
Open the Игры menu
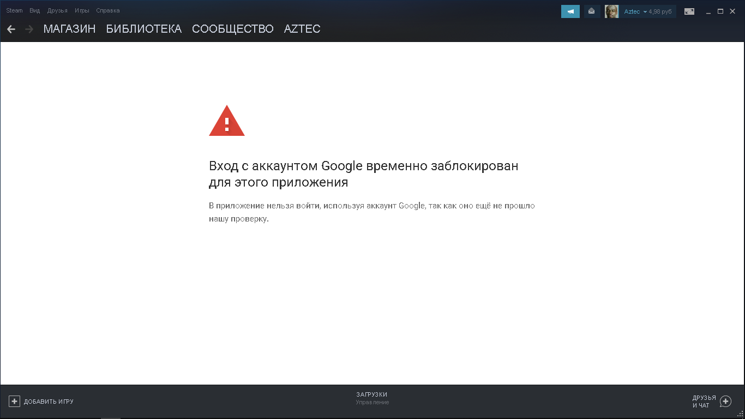(x=82, y=10)
